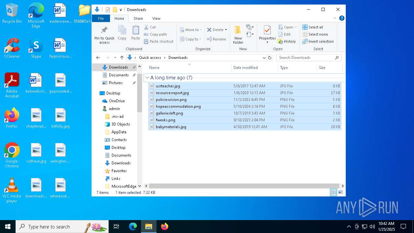This screenshot has width=414, height=233.
Task: Open the recent locations dropdown
Action: [115, 58]
